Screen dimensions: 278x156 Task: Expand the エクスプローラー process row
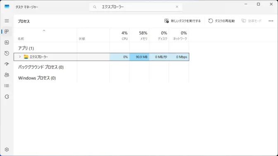click(20, 57)
